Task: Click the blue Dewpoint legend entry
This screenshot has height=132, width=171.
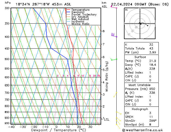Action: coord(79,12)
